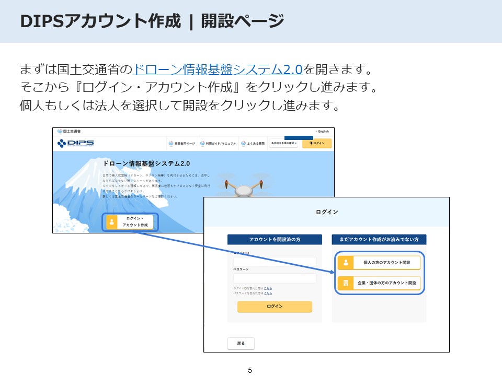The width and height of the screenshot is (502, 376).
Task: Follow こちら link for forgotten password
Action: (268, 293)
